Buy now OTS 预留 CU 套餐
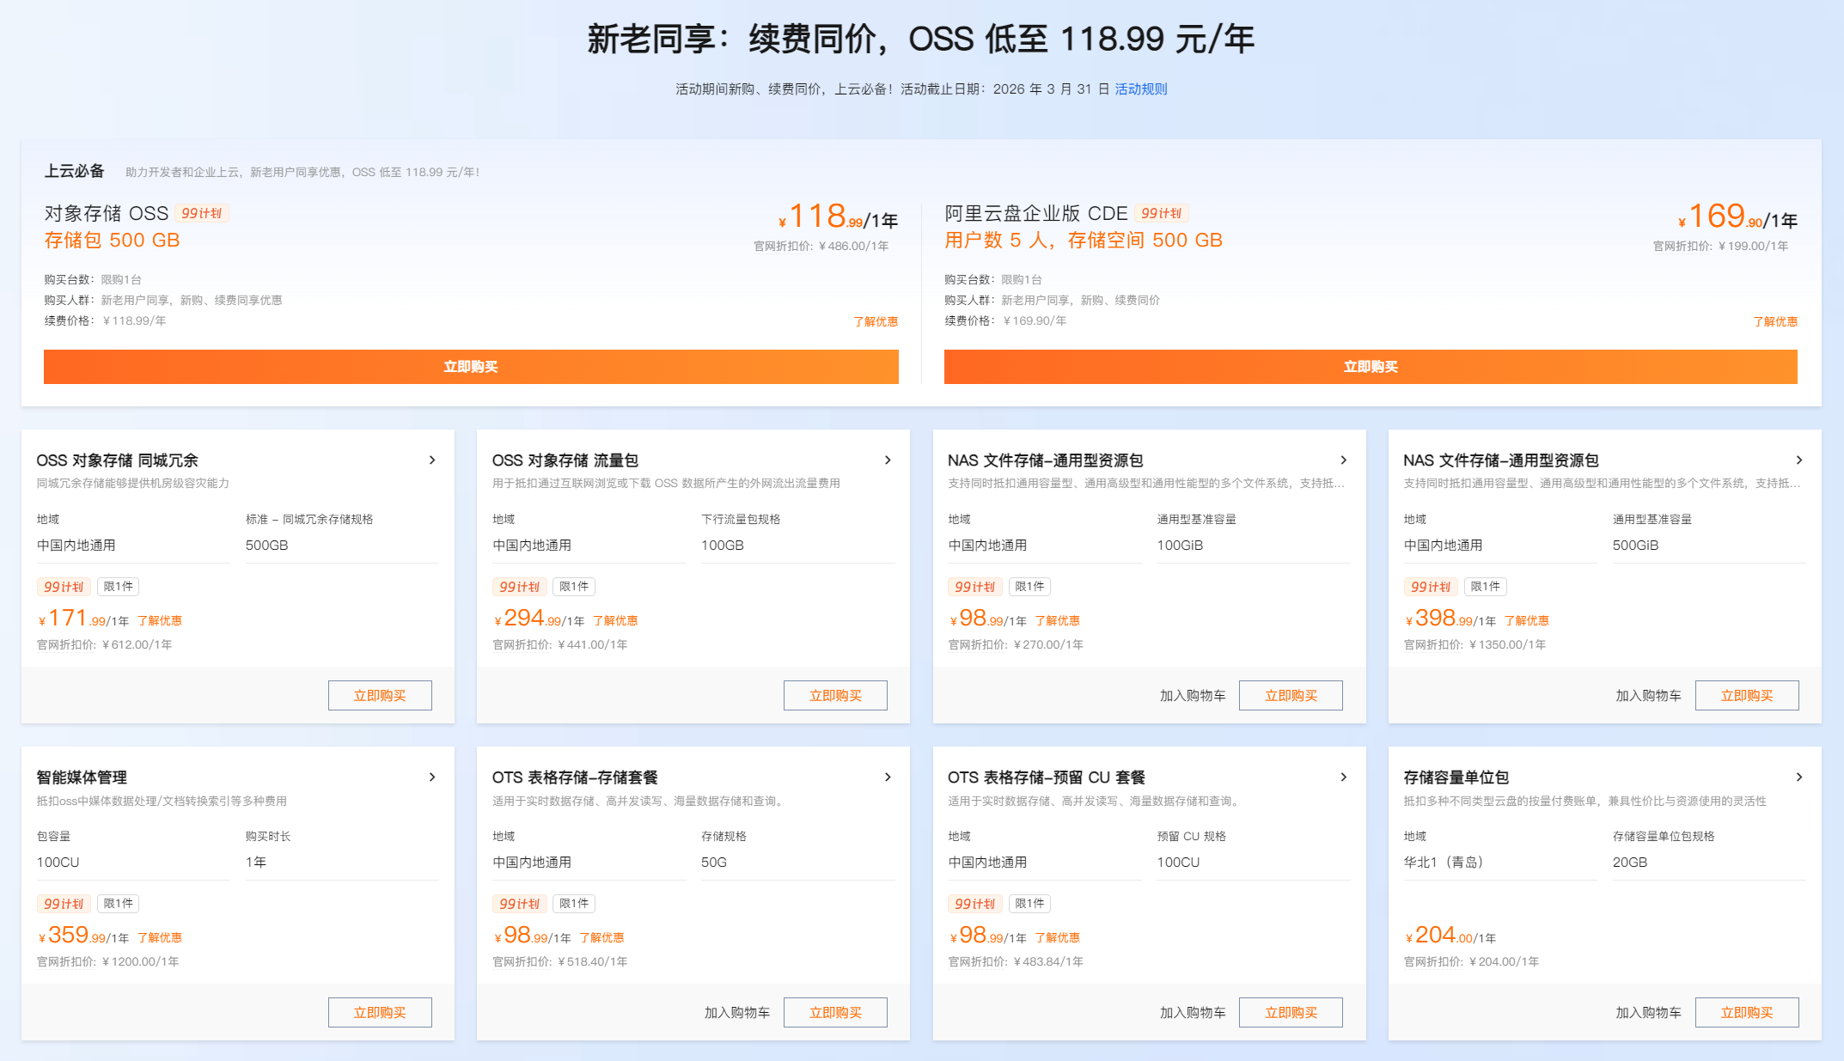 point(1291,1013)
